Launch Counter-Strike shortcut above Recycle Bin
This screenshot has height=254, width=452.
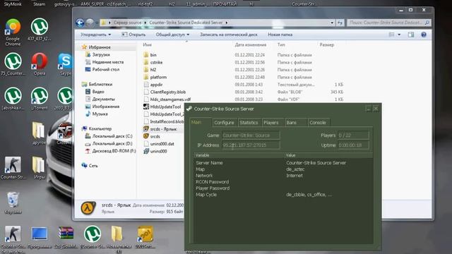pyautogui.click(x=13, y=168)
